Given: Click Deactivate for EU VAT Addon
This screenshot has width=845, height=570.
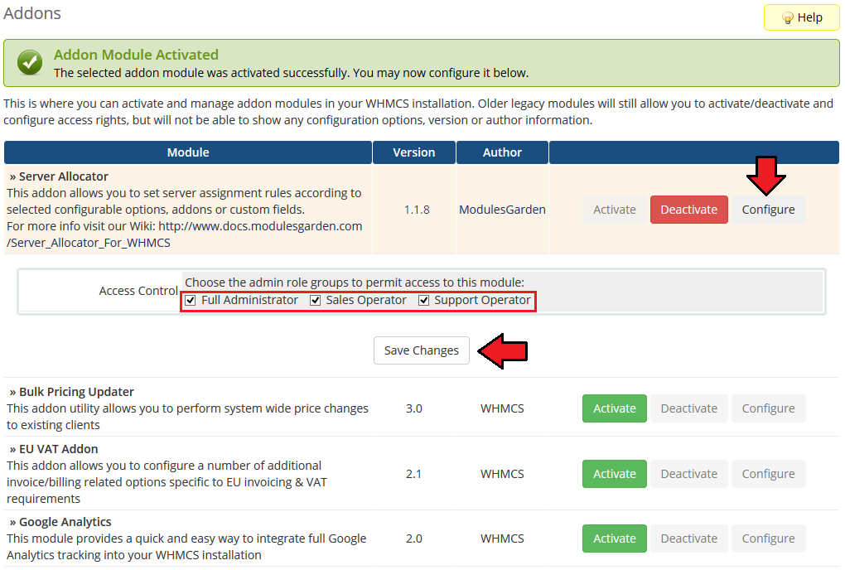Looking at the screenshot, I should [x=688, y=474].
